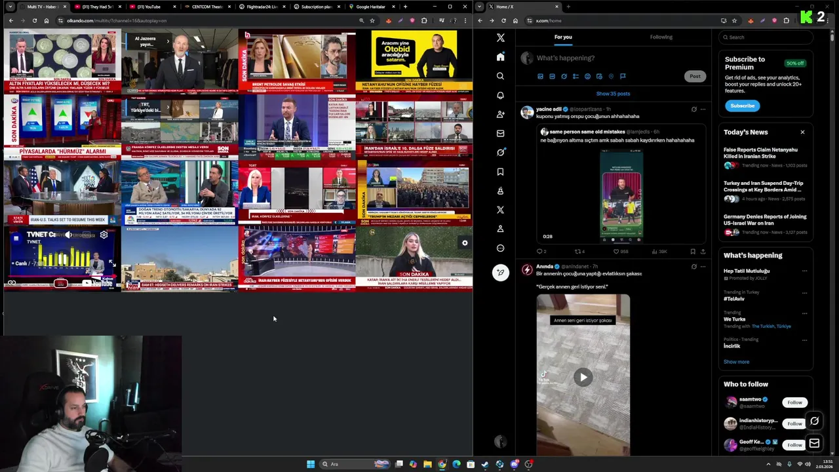This screenshot has width=839, height=472.
Task: Follow saamtwo account
Action: pyautogui.click(x=794, y=403)
